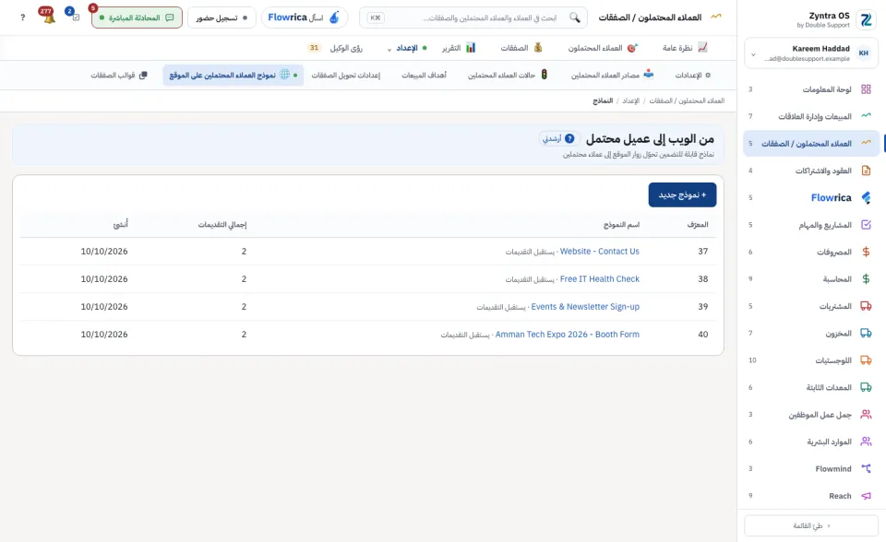886x542 pixels.
Task: Open Amman Tech Expo 2026 - Booth Form link
Action: (x=568, y=335)
